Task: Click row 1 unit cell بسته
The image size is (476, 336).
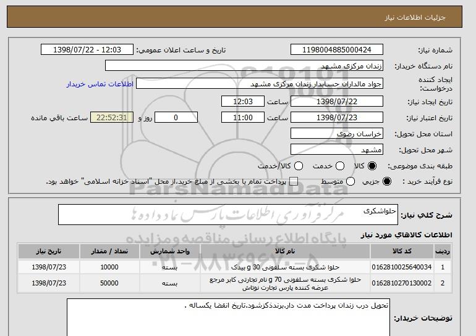Action: tap(170, 268)
